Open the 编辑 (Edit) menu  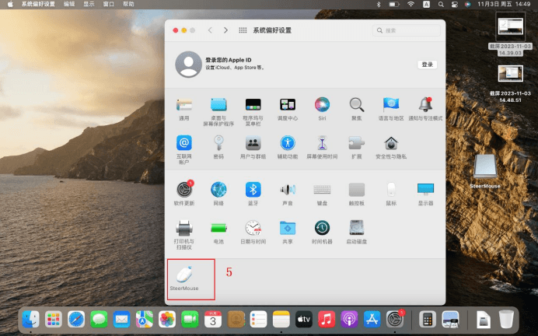click(x=69, y=5)
